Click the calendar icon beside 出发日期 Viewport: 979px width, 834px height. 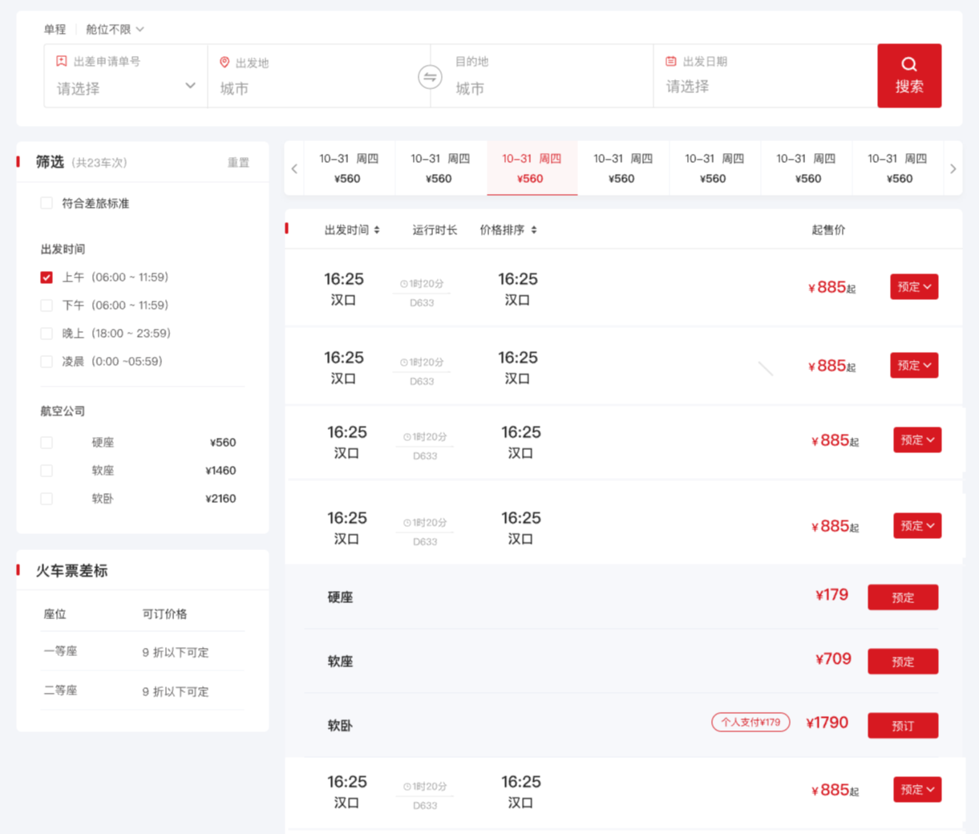pos(671,61)
